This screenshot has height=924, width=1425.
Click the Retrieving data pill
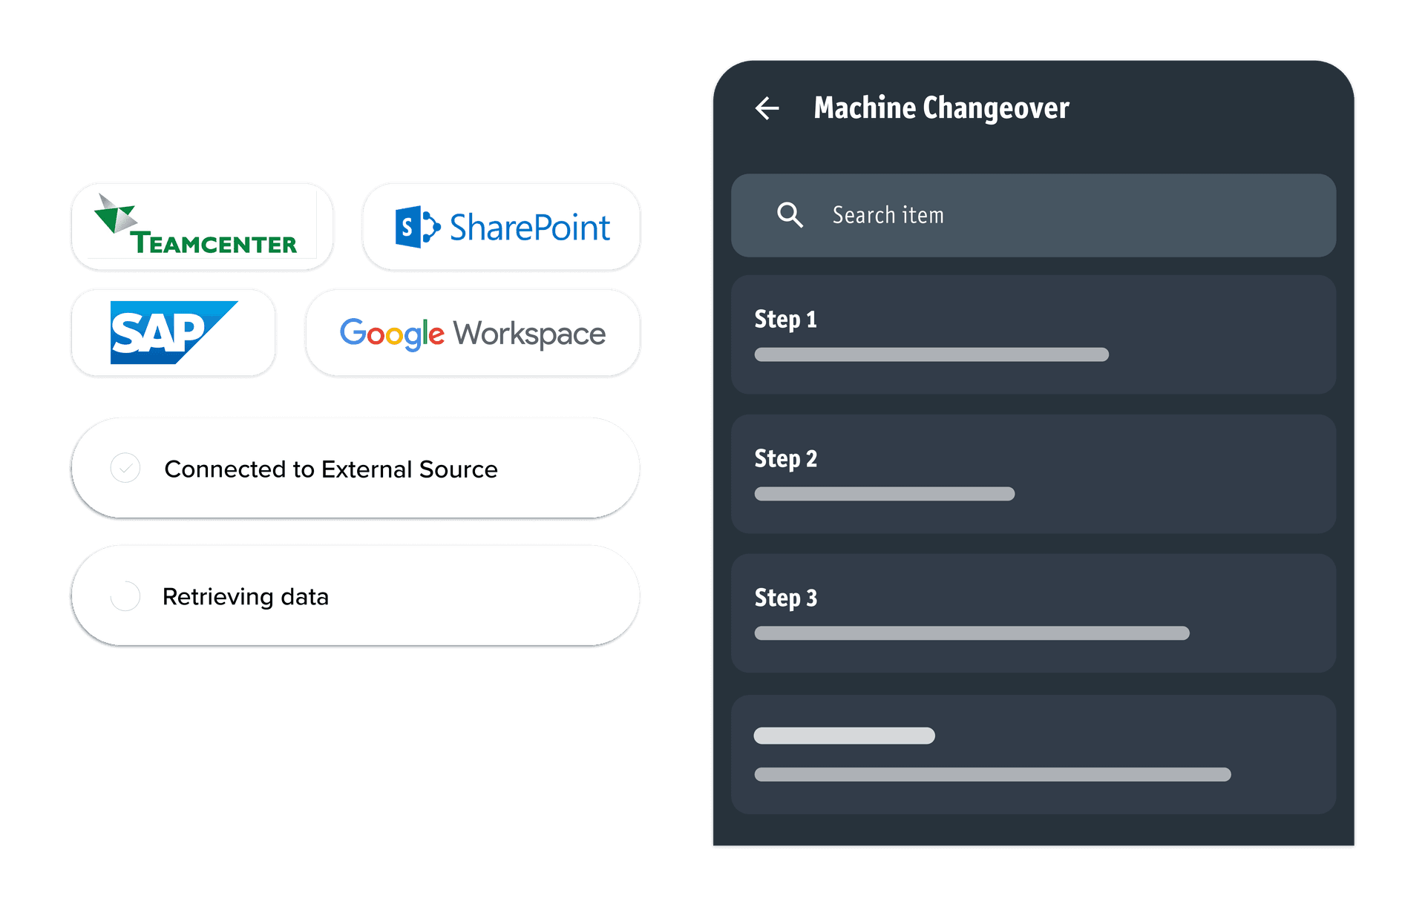[356, 596]
